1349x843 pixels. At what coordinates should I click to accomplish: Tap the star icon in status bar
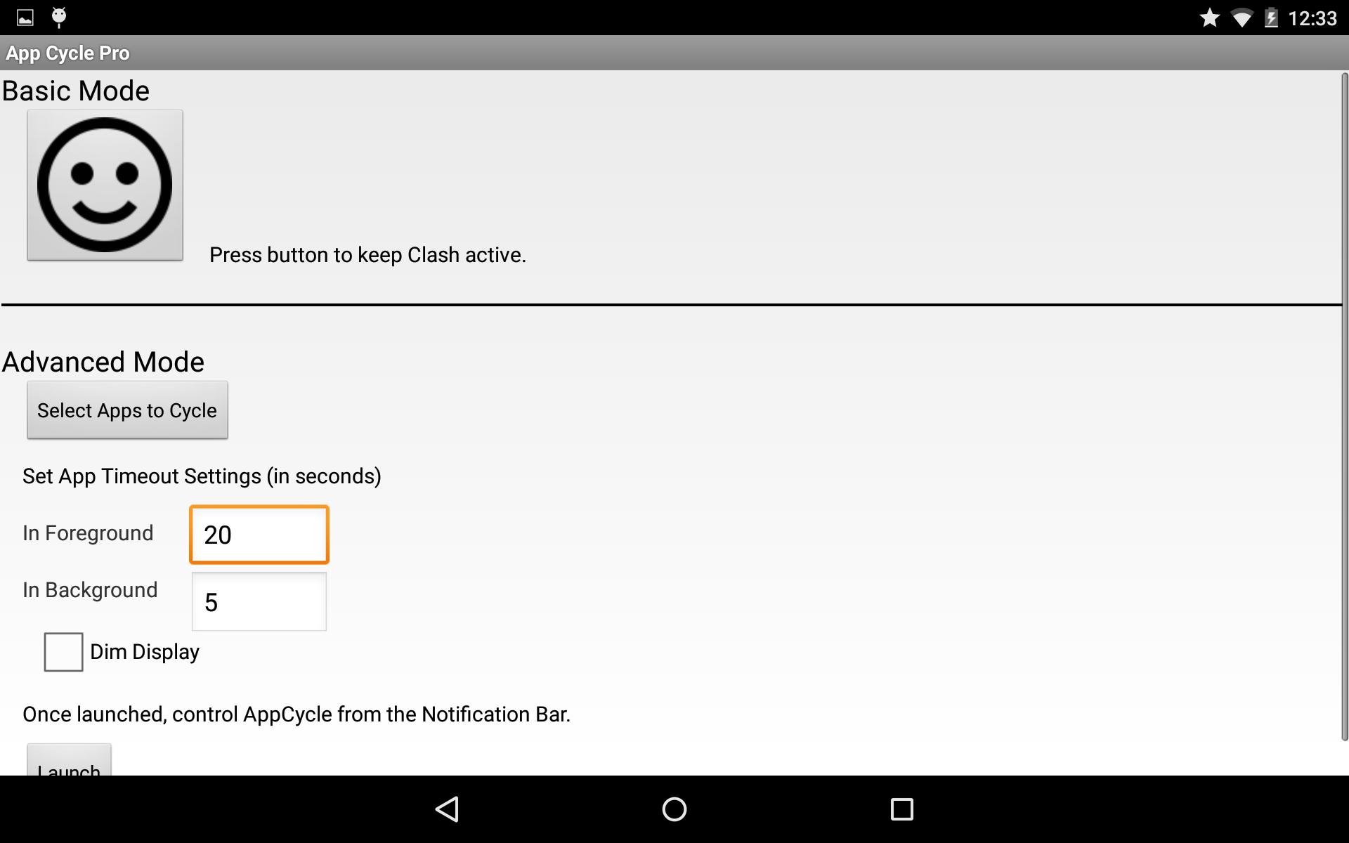click(x=1209, y=18)
